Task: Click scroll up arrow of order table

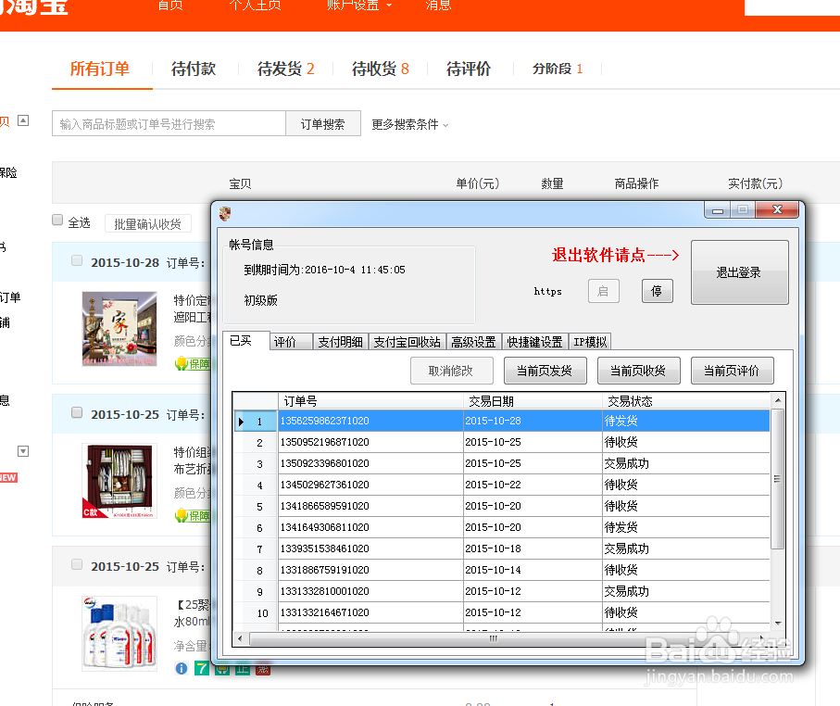Action: 778,400
